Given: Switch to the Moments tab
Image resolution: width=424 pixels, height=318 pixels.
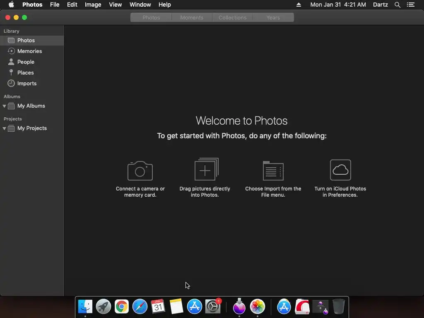Looking at the screenshot, I should pyautogui.click(x=192, y=17).
